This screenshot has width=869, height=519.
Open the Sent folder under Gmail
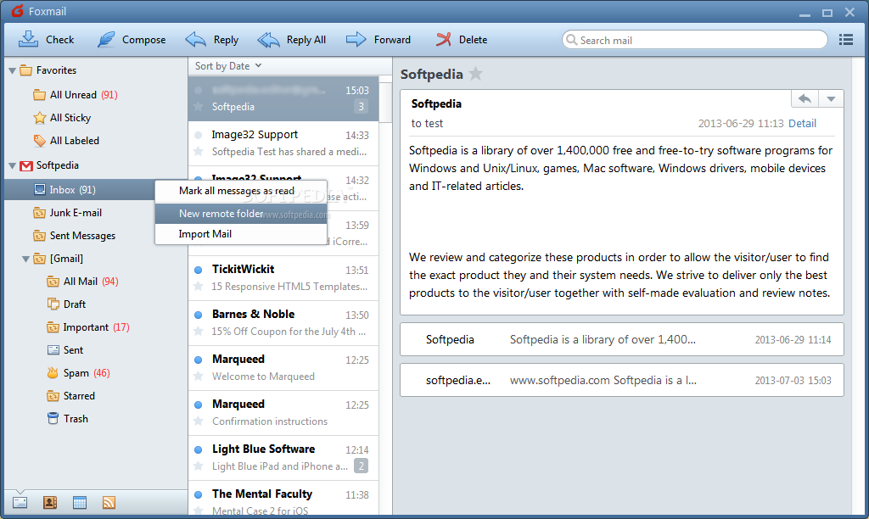coord(65,350)
